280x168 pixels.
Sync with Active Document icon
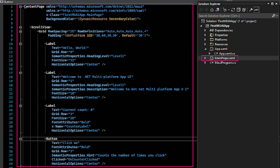(233, 10)
